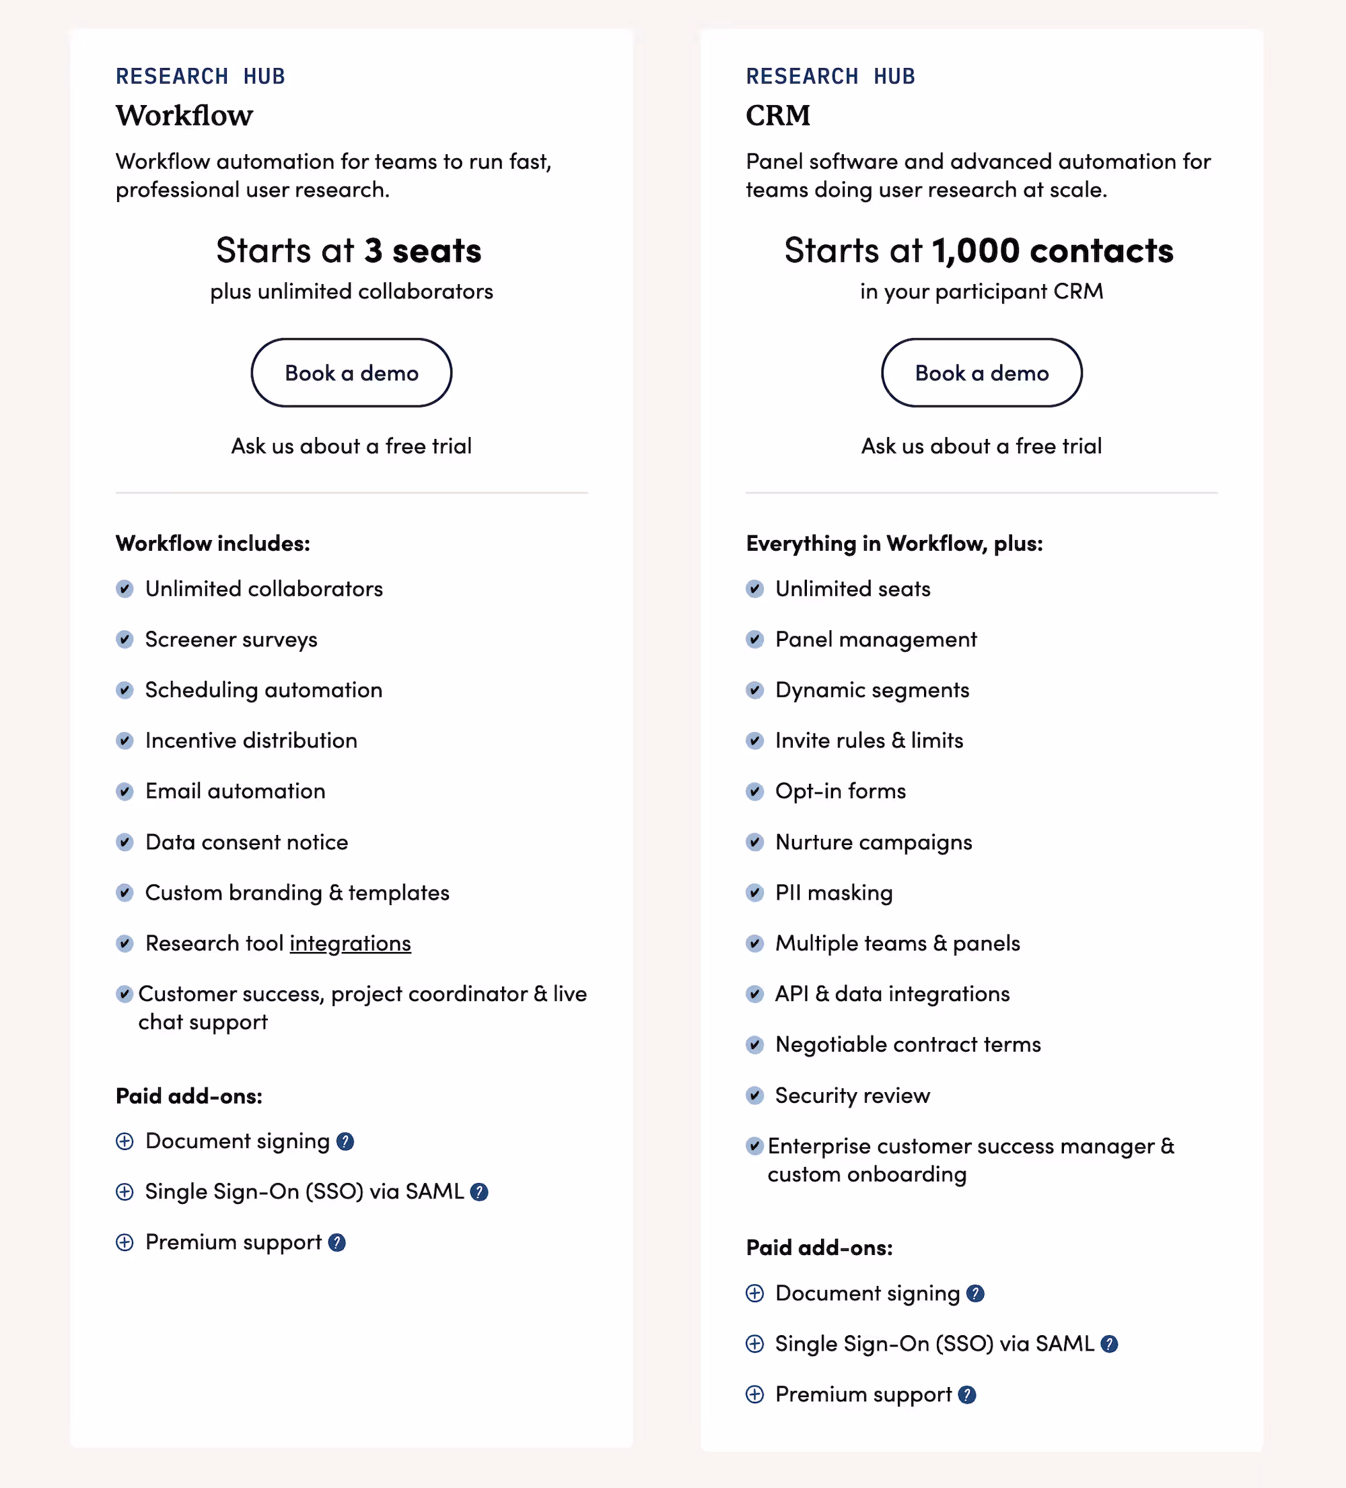The image size is (1346, 1488).
Task: Select the RESEARCH HUB label above Workflow
Action: coord(200,76)
